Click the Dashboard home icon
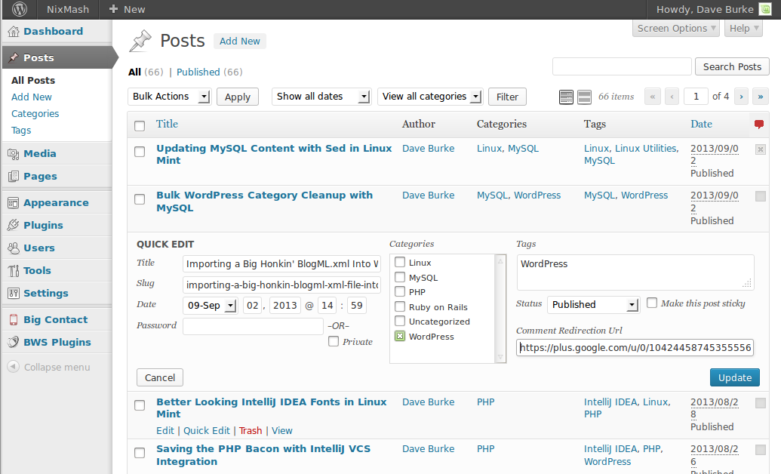Image resolution: width=781 pixels, height=474 pixels. pyautogui.click(x=13, y=32)
